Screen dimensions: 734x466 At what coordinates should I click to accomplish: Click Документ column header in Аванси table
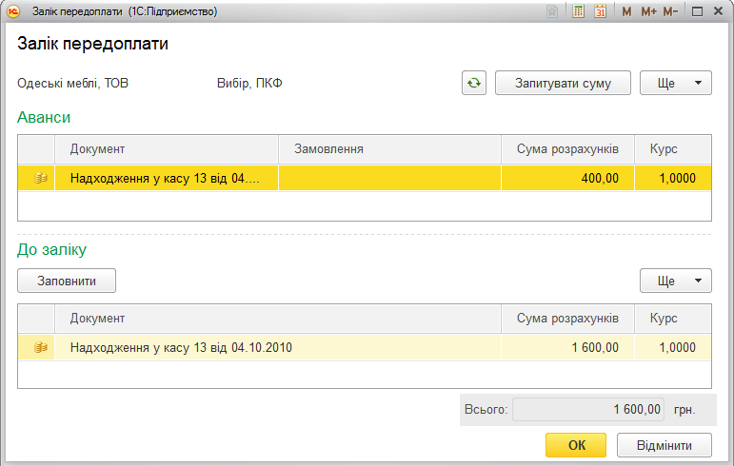[x=167, y=149]
